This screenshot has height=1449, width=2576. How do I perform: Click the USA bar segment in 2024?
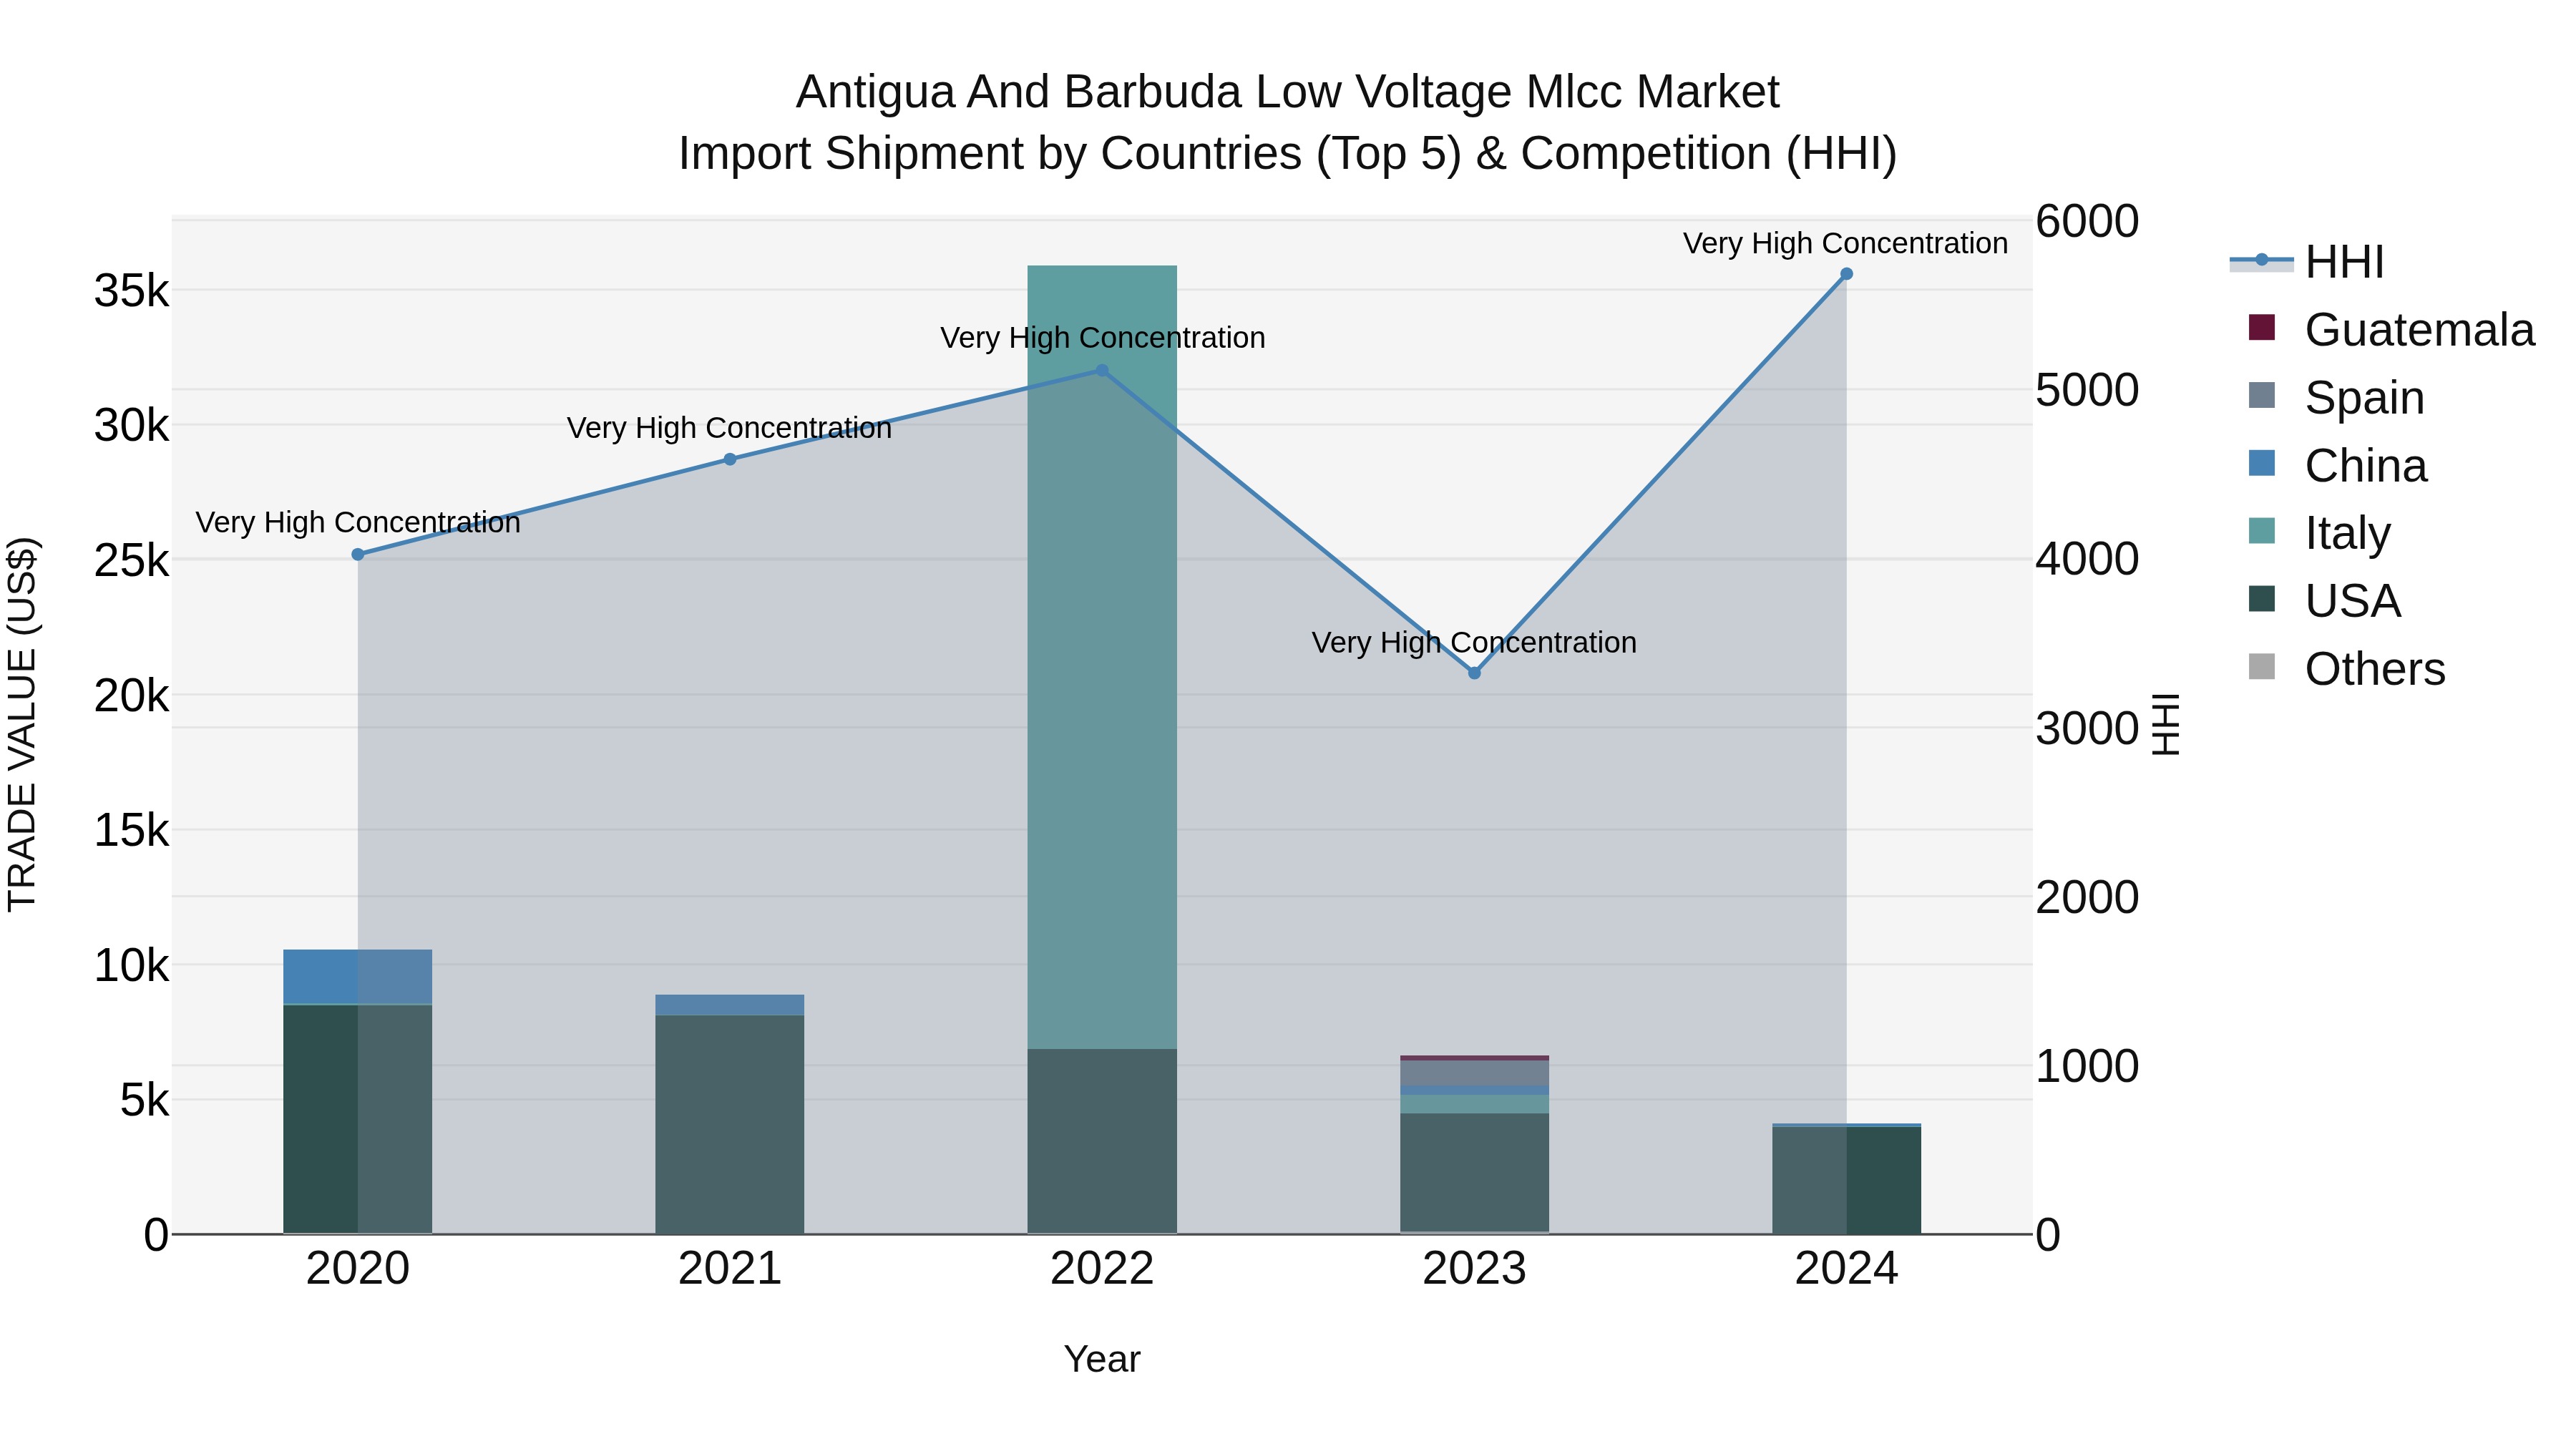(x=1846, y=1181)
